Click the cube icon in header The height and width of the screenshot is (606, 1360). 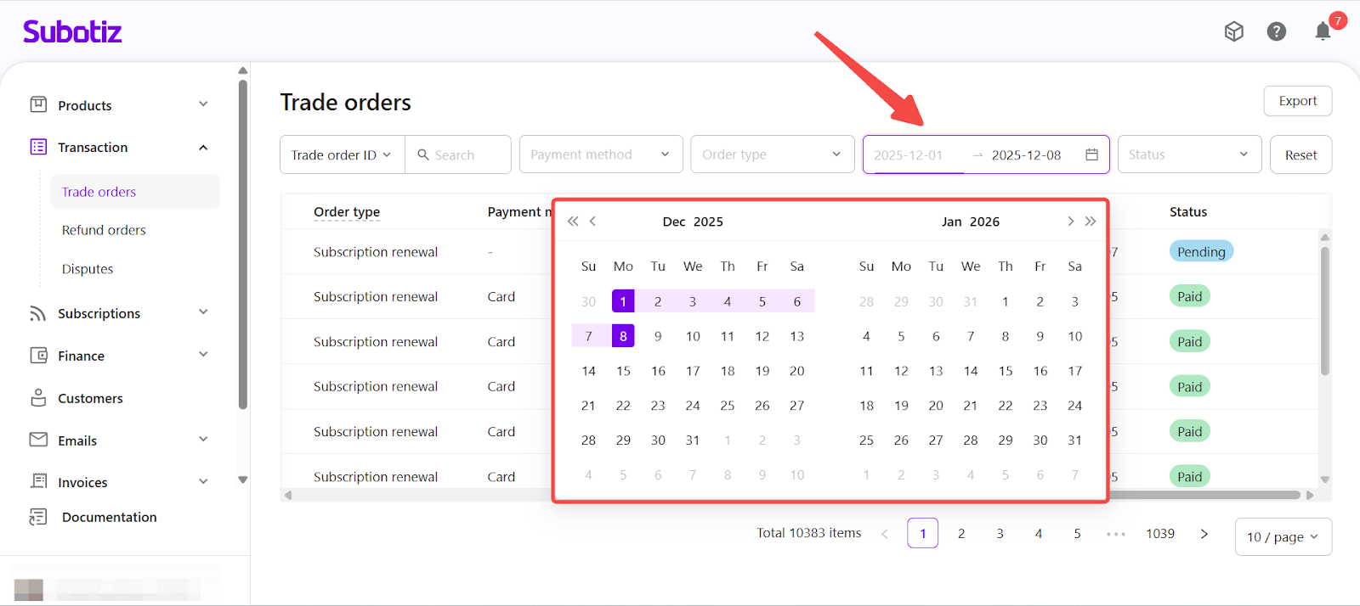(x=1233, y=31)
